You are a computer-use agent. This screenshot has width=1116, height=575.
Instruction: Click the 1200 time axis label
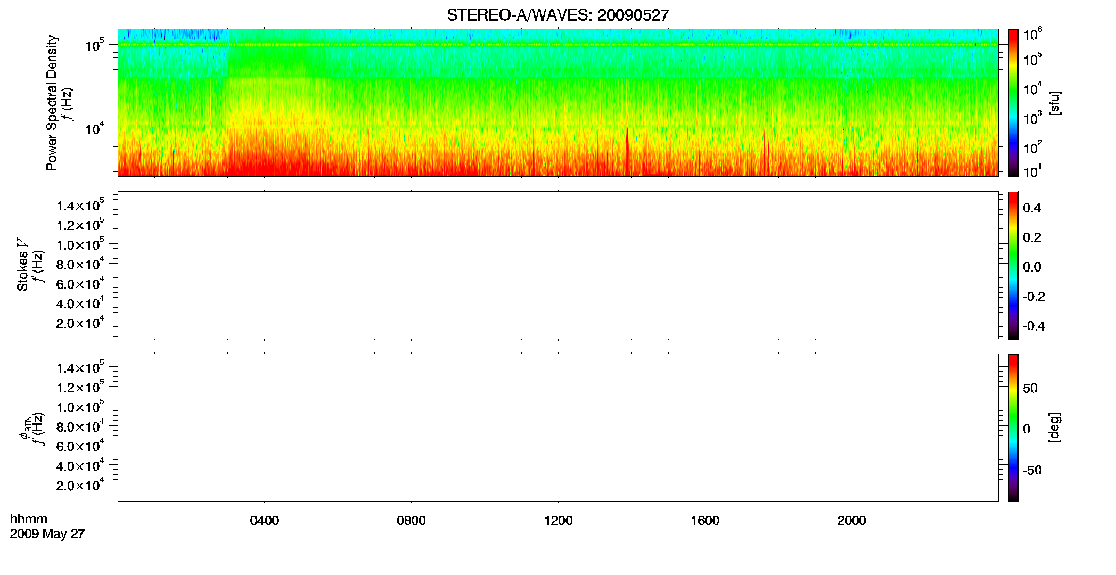pos(558,521)
